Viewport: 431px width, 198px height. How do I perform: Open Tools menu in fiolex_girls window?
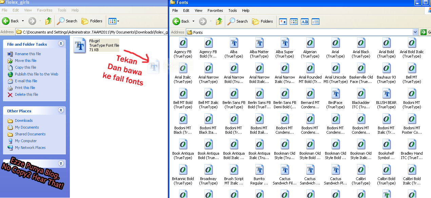[x=62, y=10]
